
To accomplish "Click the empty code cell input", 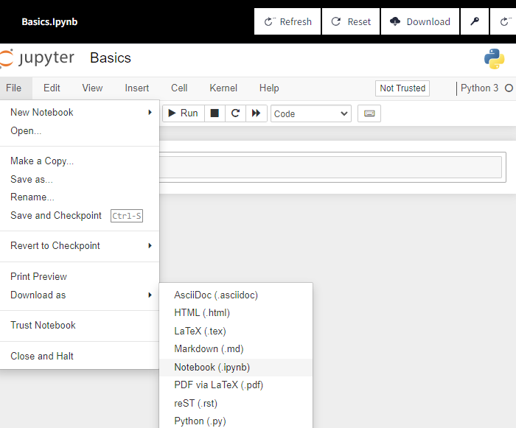I will [332, 167].
